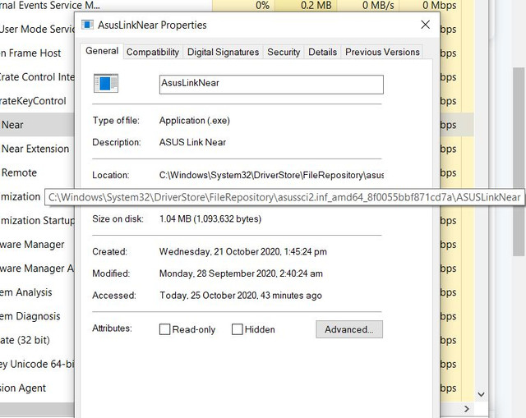Click the Created date 'Wednesday, 21 October 2020'
The height and width of the screenshot is (418, 526).
pos(243,252)
